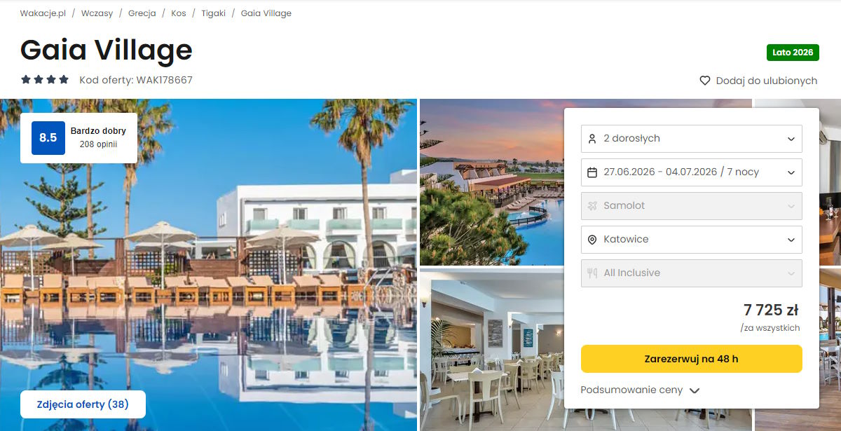Open Zdjęcia oferty (38) gallery
Viewport: 841px width, 431px height.
coord(83,404)
